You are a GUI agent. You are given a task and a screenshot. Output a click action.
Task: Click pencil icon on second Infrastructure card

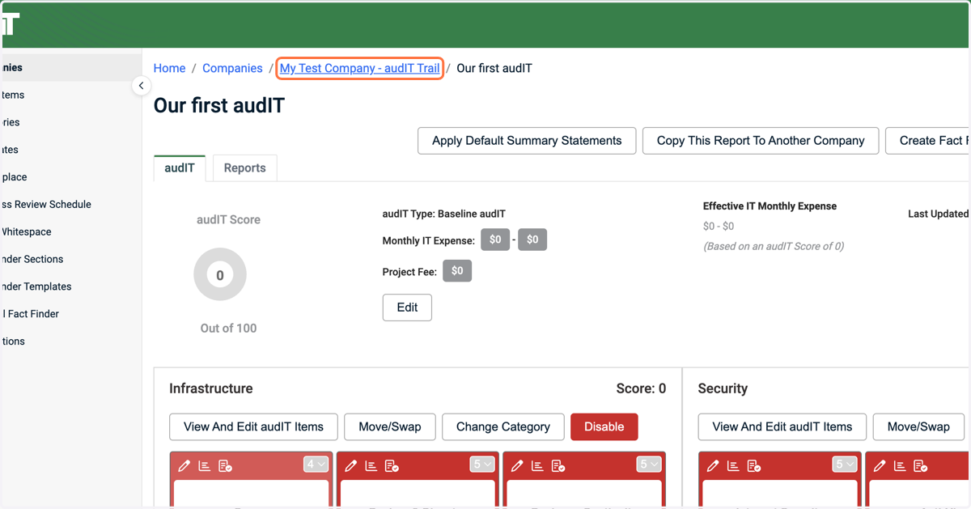[x=351, y=465]
